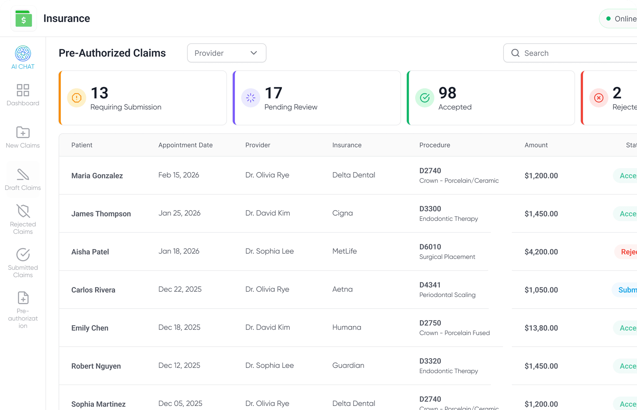Select the Draft Claims pencil icon
637x410 pixels.
pos(23,175)
